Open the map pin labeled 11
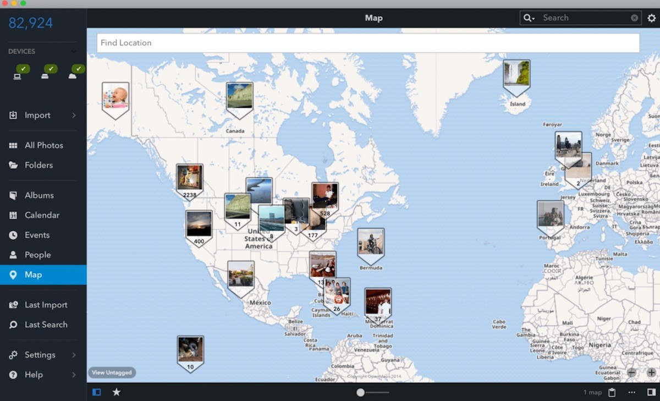660x401 pixels. (x=237, y=211)
